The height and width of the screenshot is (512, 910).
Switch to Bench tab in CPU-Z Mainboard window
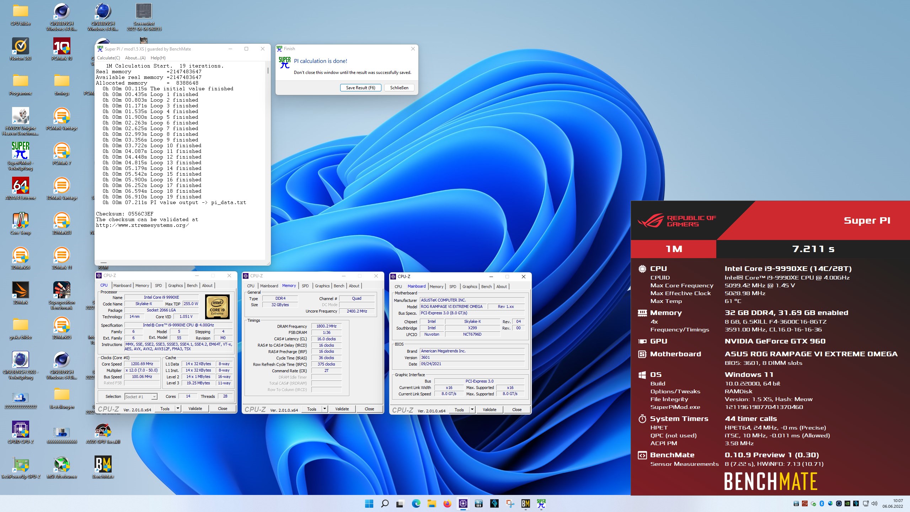(x=486, y=286)
